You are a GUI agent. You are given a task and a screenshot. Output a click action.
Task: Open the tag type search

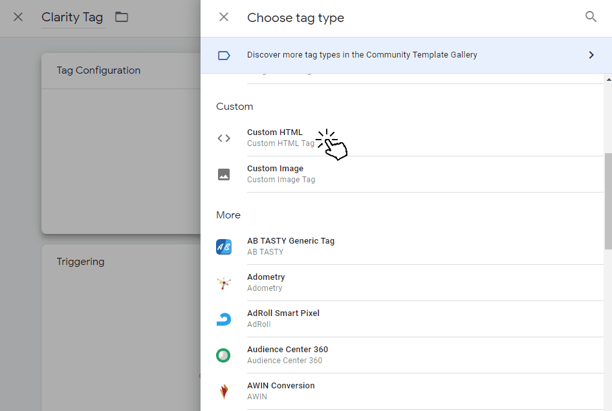click(x=591, y=17)
